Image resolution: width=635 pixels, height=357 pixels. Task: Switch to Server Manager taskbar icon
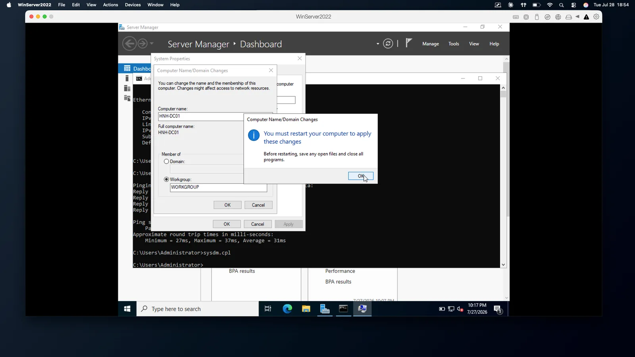tap(325, 309)
